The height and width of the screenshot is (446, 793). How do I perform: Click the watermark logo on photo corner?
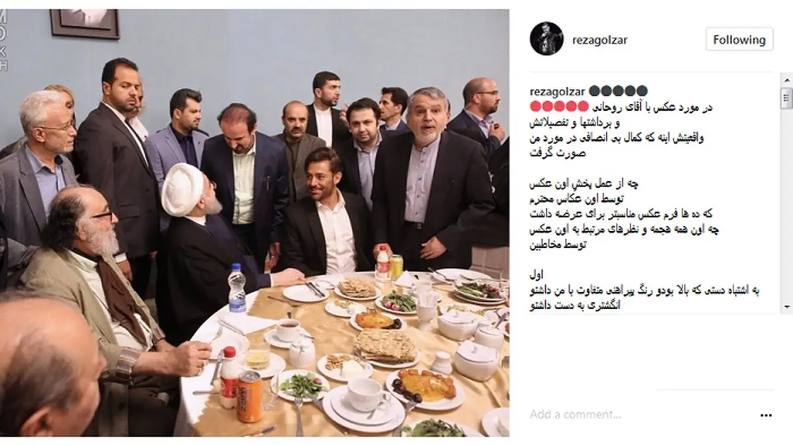click(x=4, y=40)
